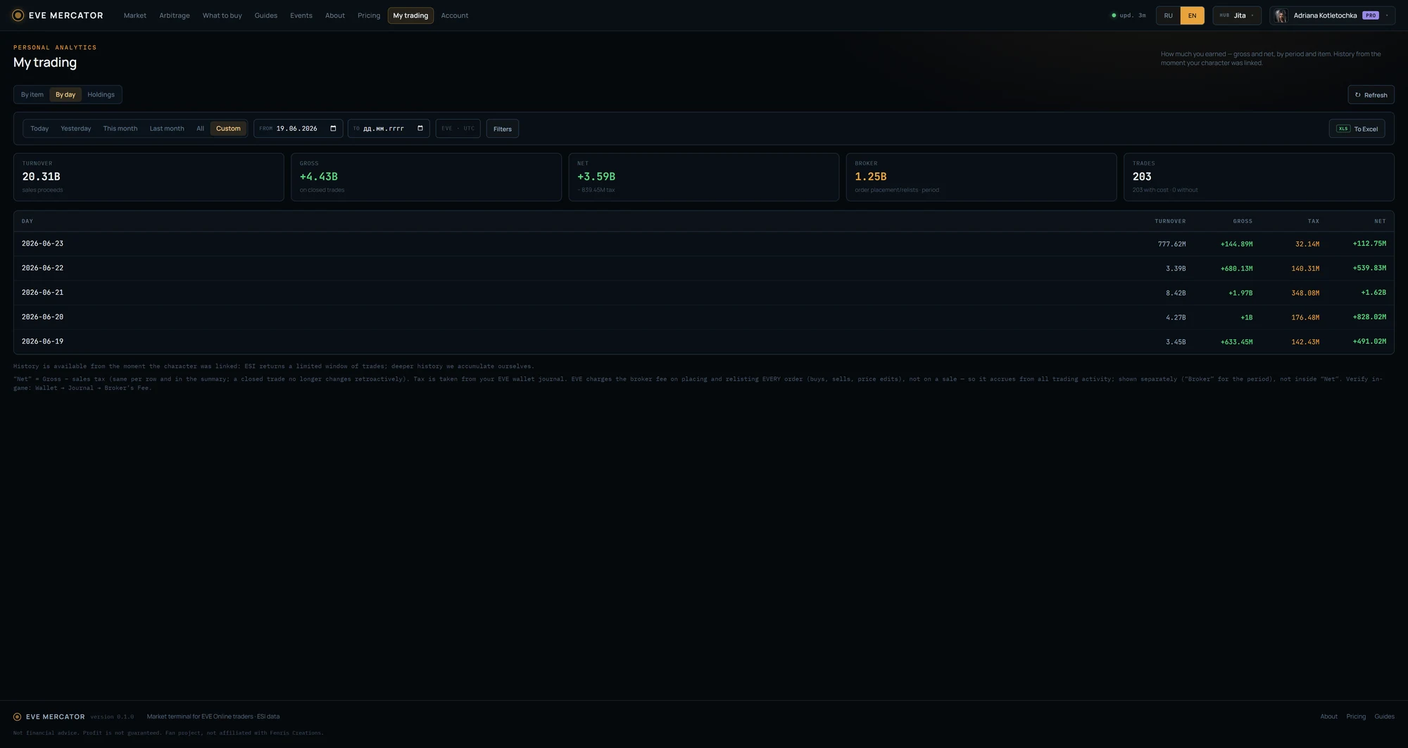Viewport: 1408px width, 748px height.
Task: Click the Net +3.59B summary card
Action: pos(704,177)
